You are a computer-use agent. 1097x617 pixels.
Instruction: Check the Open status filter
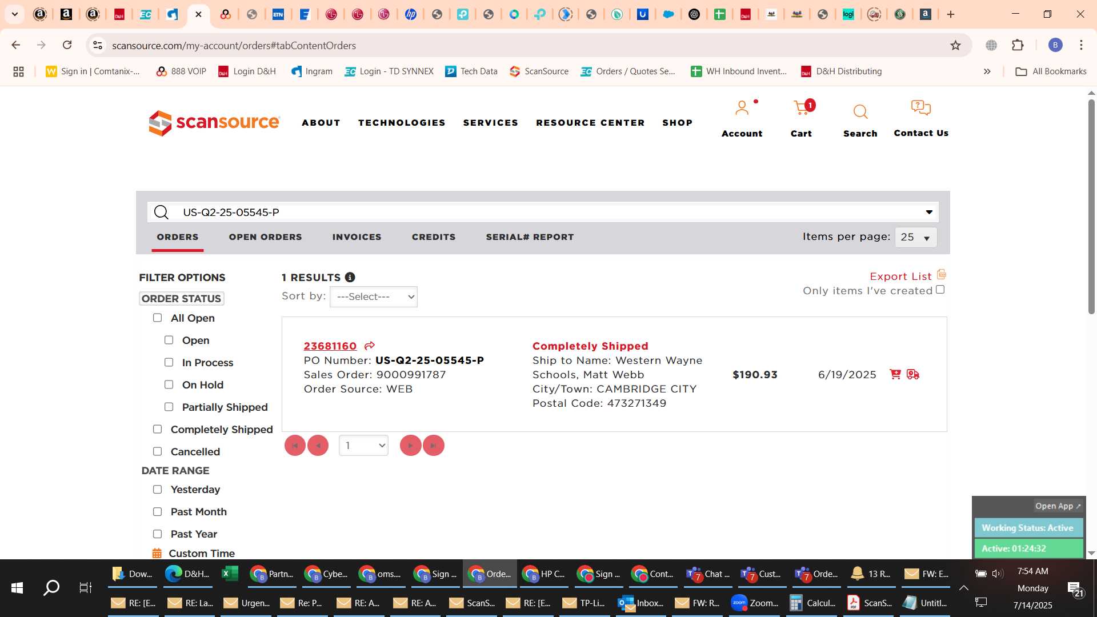pos(169,340)
